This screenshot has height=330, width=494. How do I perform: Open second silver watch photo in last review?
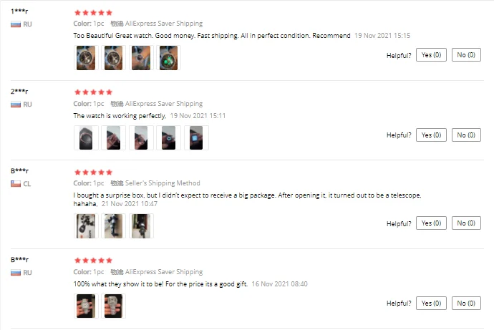click(113, 306)
